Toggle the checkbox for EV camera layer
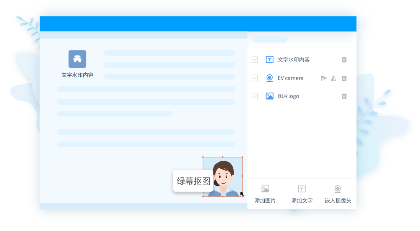The image size is (420, 231). pyautogui.click(x=254, y=78)
